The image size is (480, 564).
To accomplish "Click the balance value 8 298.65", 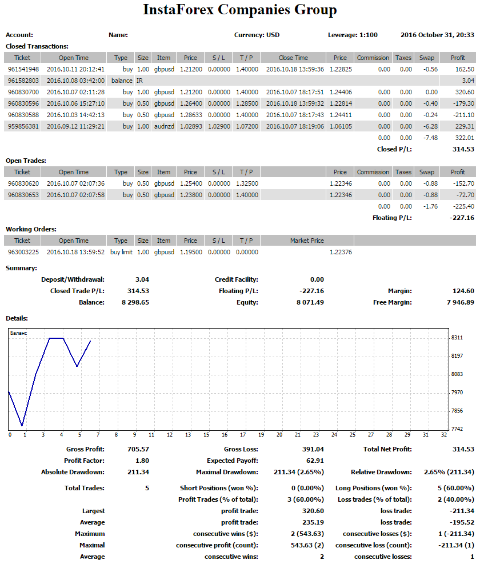I will (x=135, y=302).
